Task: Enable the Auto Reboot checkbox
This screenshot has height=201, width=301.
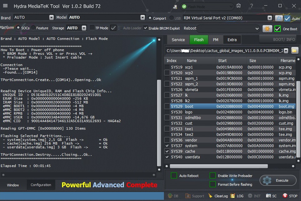Action: click(x=174, y=176)
